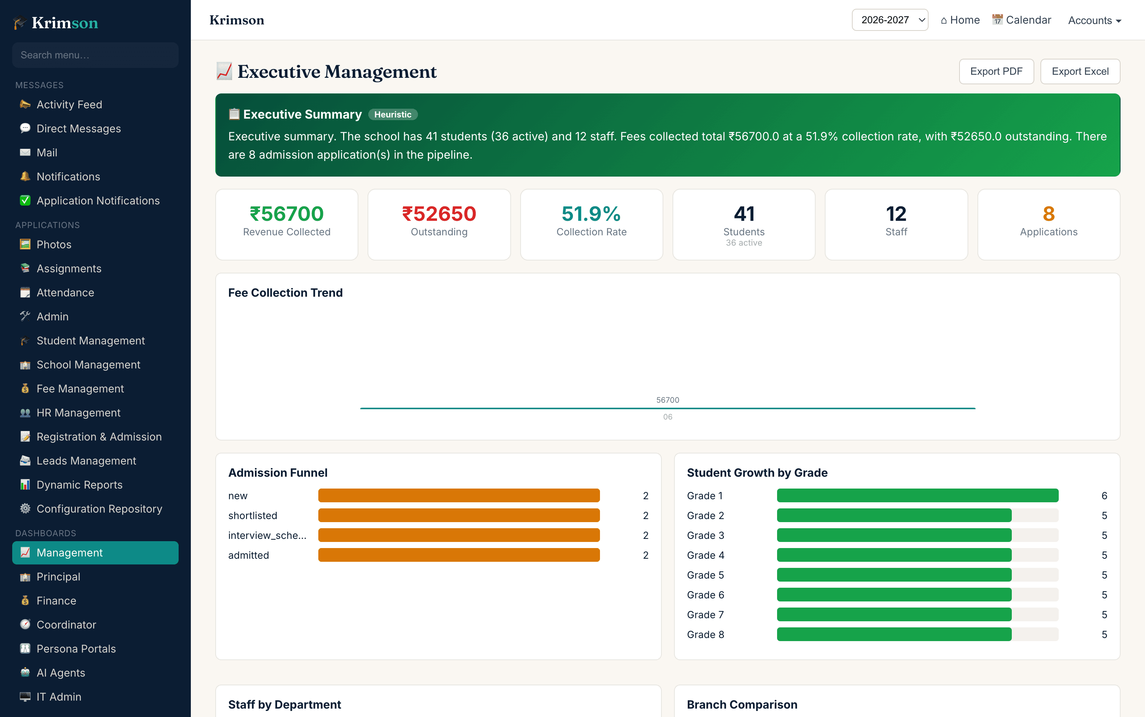This screenshot has width=1145, height=717.
Task: Click the Dynamic Reports bar chart icon
Action: tap(25, 485)
